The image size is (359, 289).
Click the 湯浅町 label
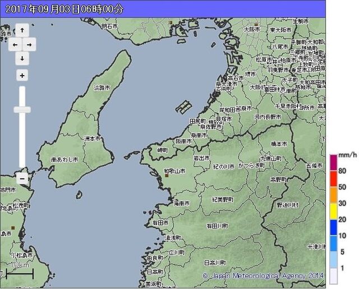173,238
